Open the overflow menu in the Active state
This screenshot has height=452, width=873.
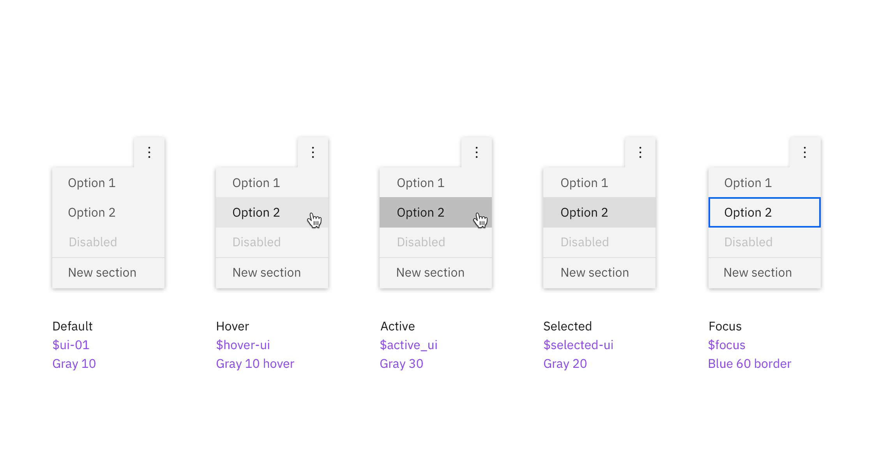476,152
